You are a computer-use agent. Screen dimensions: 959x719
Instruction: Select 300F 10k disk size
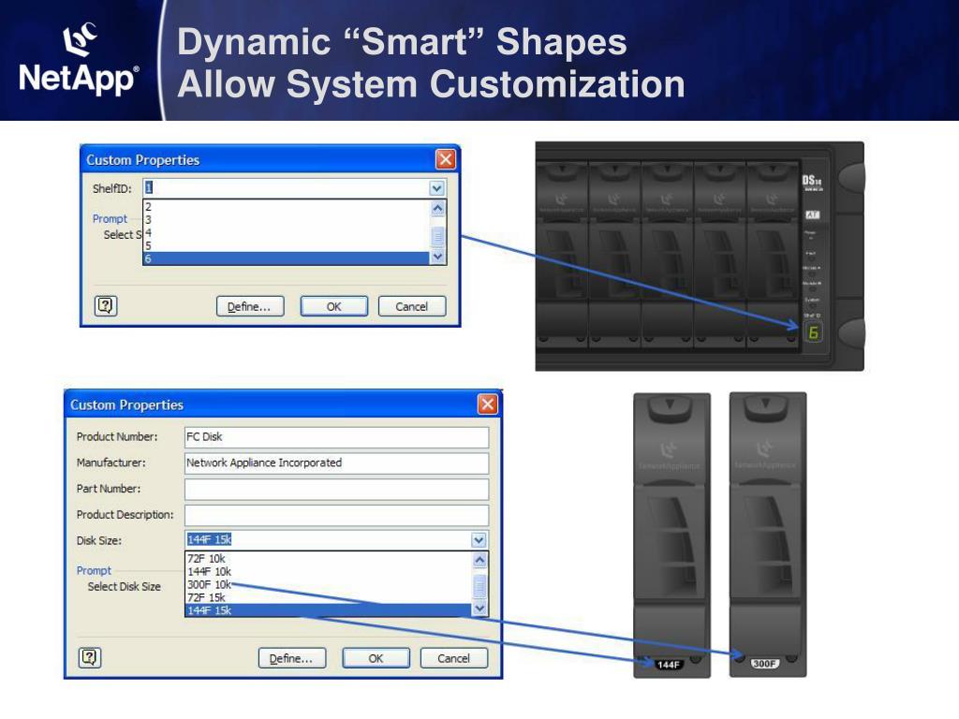click(x=329, y=584)
